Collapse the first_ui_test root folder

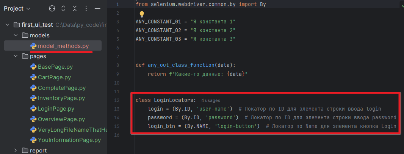pyautogui.click(x=8, y=25)
